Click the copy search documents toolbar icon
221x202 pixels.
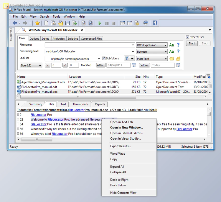click(x=53, y=23)
